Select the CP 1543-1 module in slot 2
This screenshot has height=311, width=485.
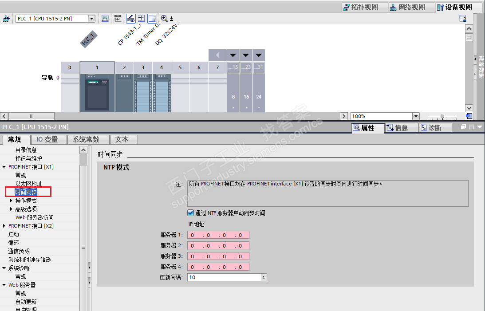point(124,93)
